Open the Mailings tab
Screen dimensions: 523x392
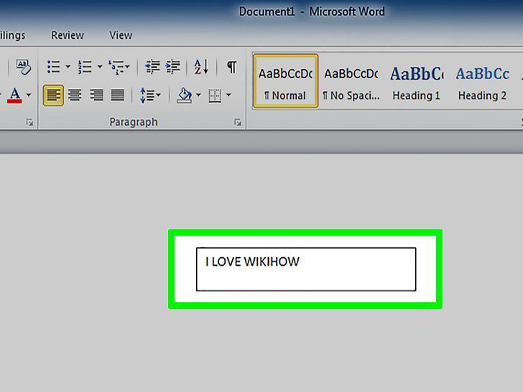(x=12, y=35)
